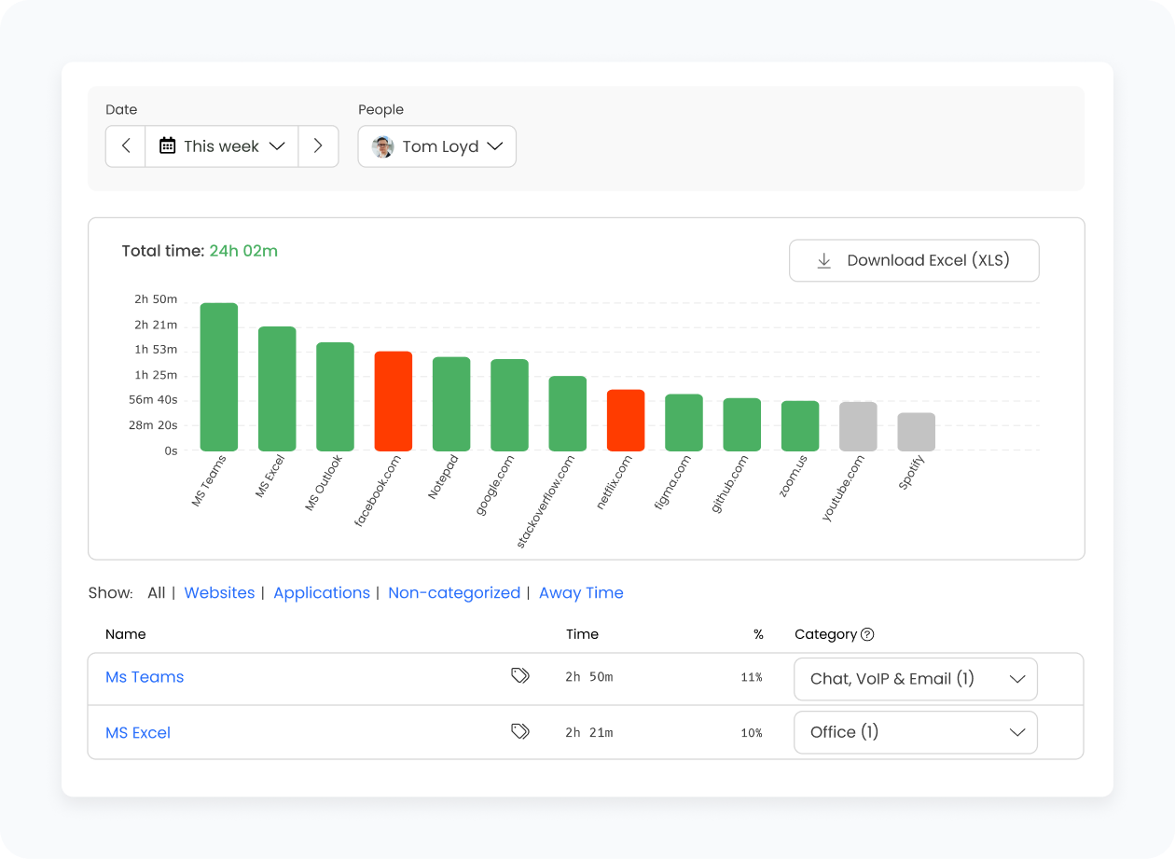Click the red facebook.com bar
The height and width of the screenshot is (859, 1175).
point(393,401)
